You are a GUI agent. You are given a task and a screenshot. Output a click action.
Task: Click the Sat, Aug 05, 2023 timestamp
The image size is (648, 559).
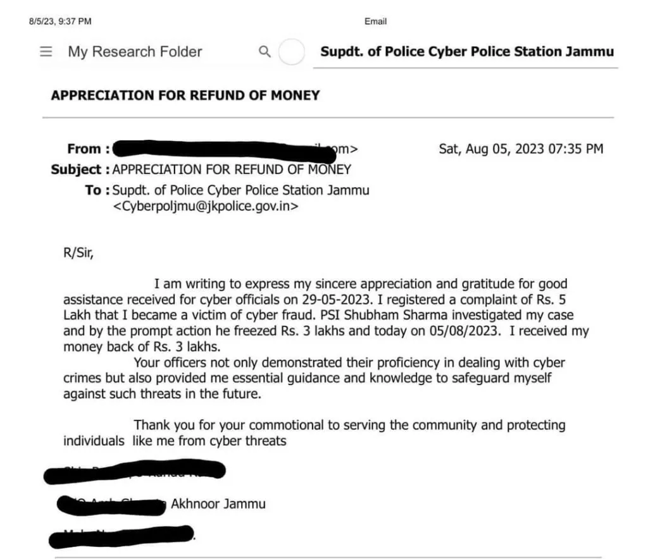520,149
